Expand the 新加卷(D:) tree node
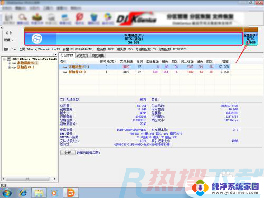This screenshot has width=264, height=198. click(9, 67)
